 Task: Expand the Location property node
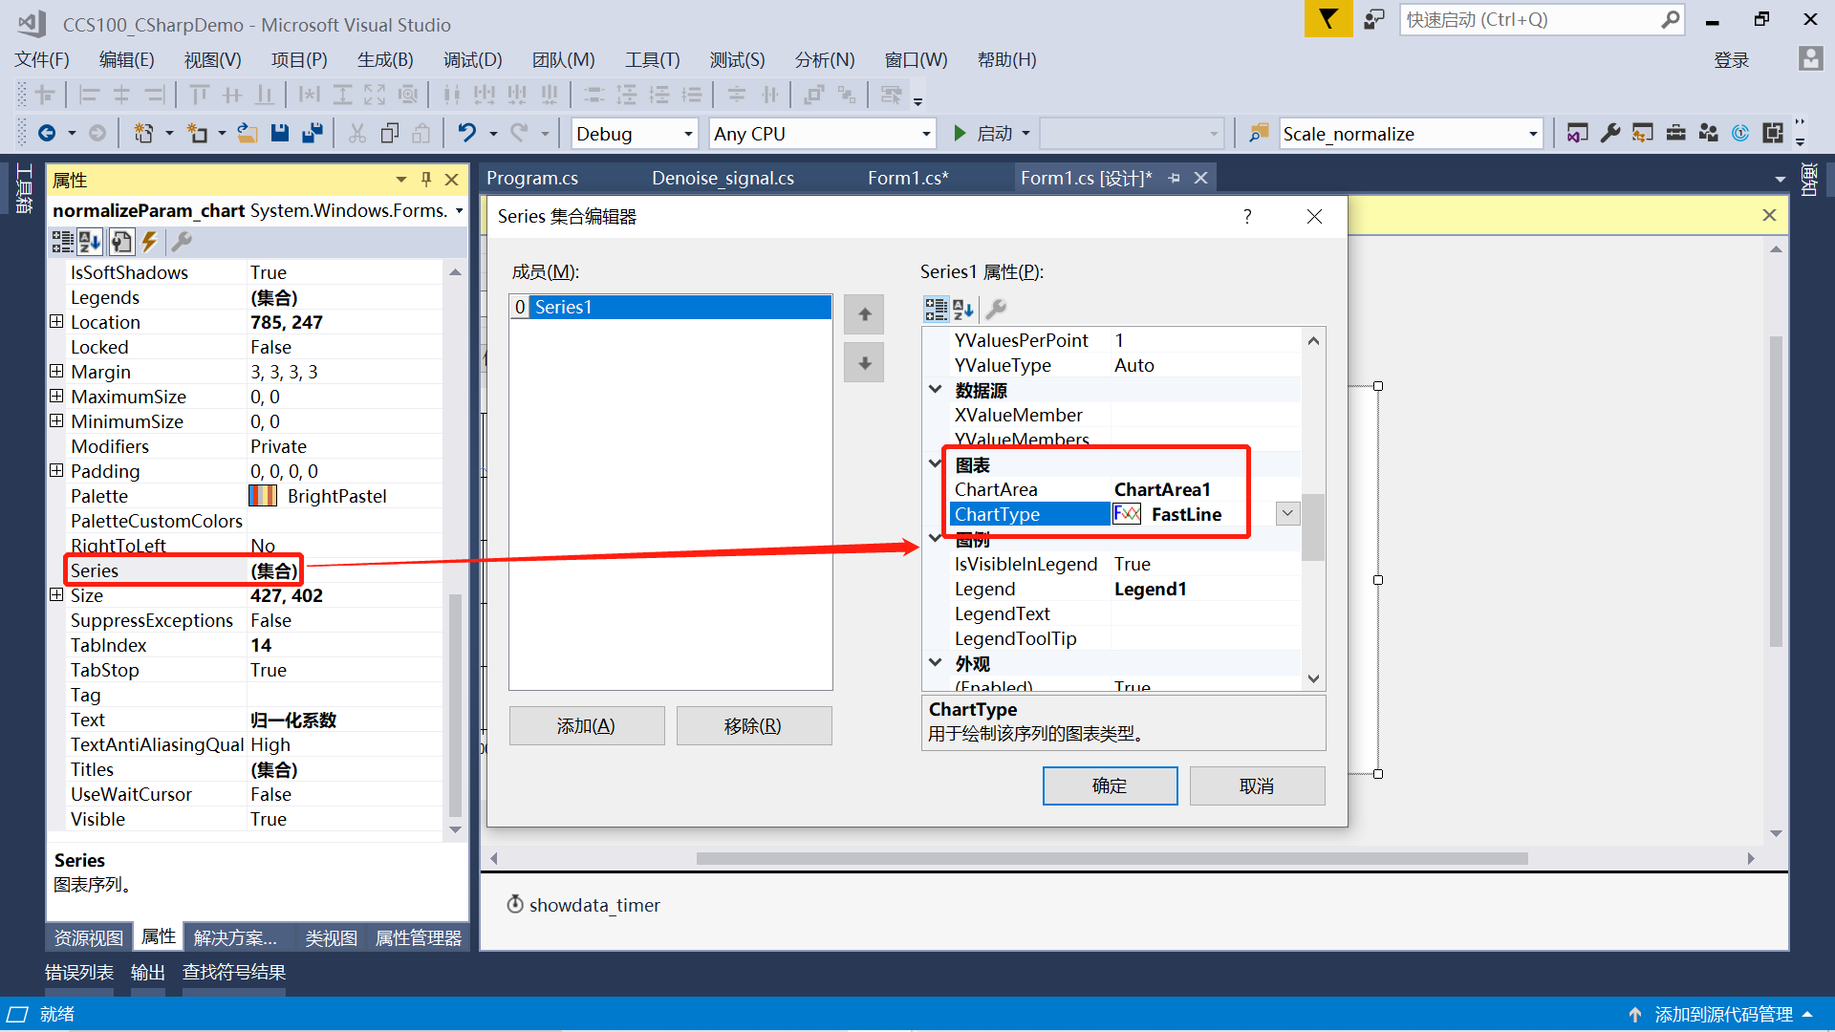tap(56, 322)
